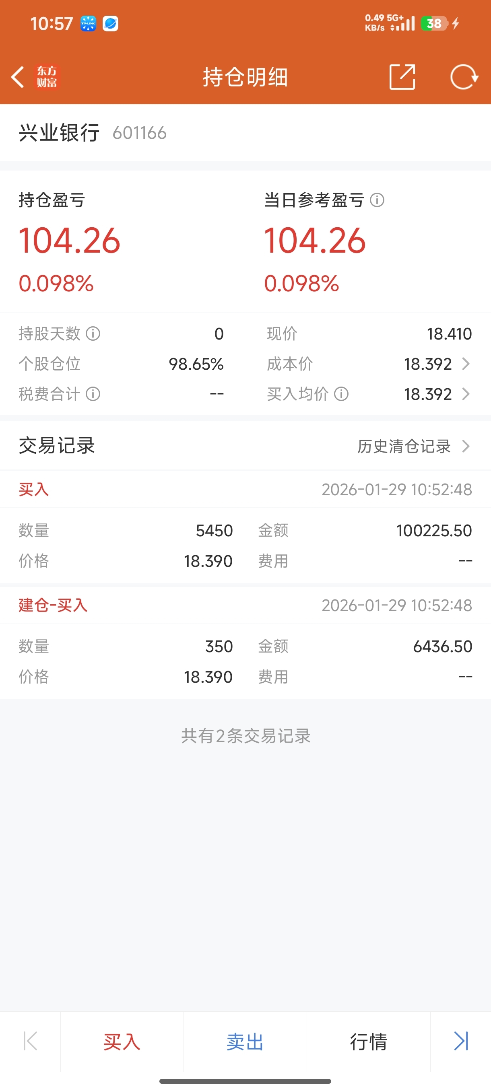Jump to first holding icon
491x1091 pixels.
coord(30,1041)
